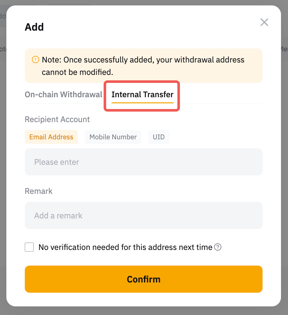This screenshot has width=288, height=315.
Task: Pick UID as the recipient account type
Action: tap(159, 137)
